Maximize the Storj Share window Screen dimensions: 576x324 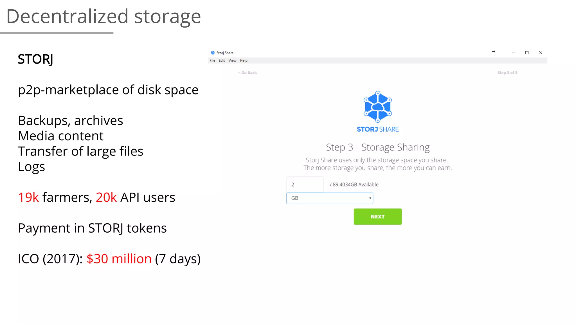pos(527,53)
